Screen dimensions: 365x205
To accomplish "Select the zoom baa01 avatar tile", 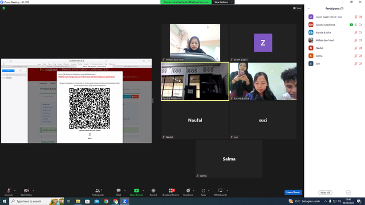I will (x=263, y=43).
